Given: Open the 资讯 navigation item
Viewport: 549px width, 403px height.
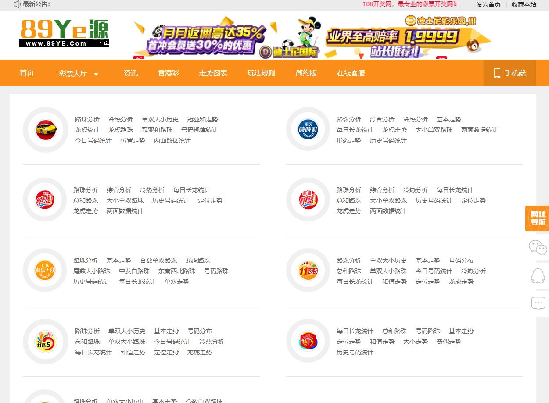Looking at the screenshot, I should click(131, 73).
